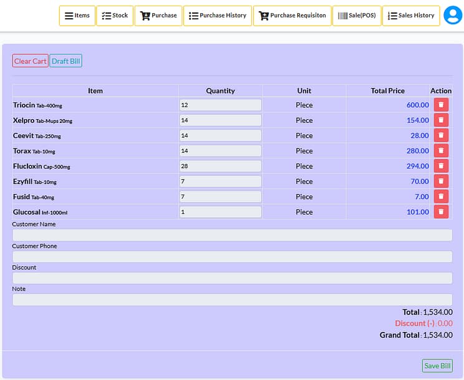Click the Draft Bill button

point(65,61)
